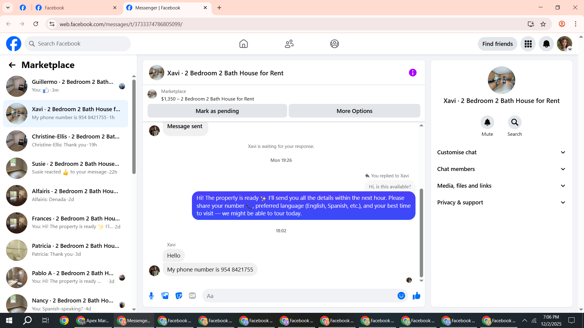
Task: Focus the Aa message input field
Action: click(300, 296)
